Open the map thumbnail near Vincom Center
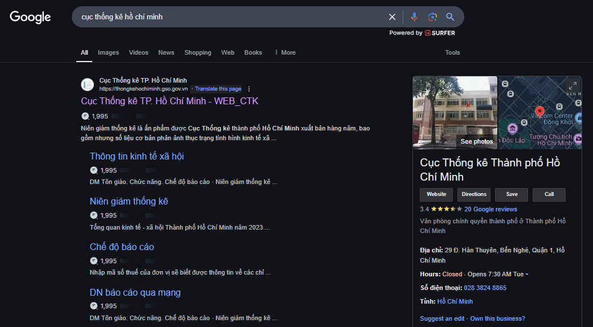Viewport: 593px width, 327px height. click(540, 113)
